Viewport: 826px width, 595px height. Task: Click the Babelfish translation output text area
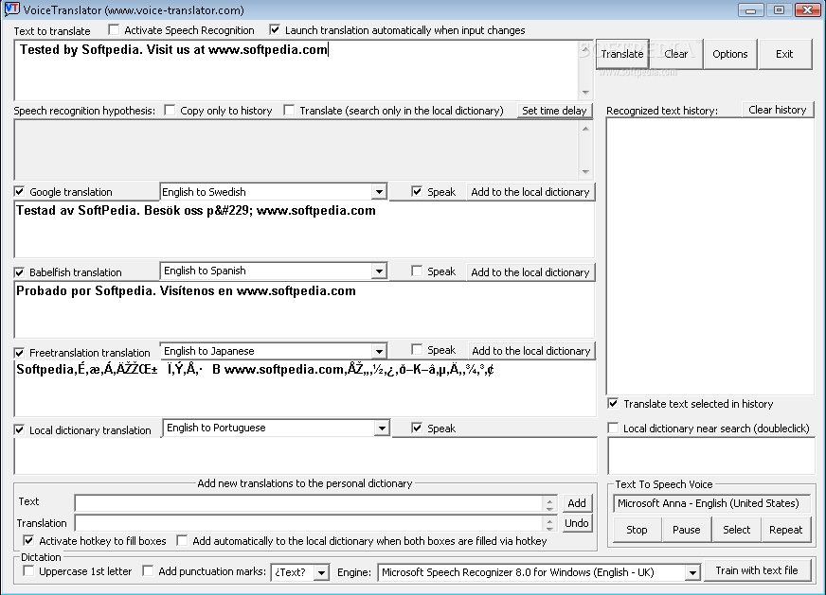304,310
